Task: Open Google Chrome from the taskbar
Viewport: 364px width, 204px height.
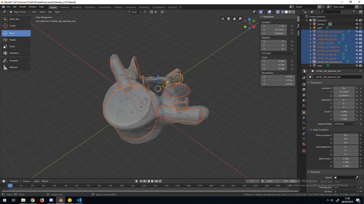Action: [33, 200]
